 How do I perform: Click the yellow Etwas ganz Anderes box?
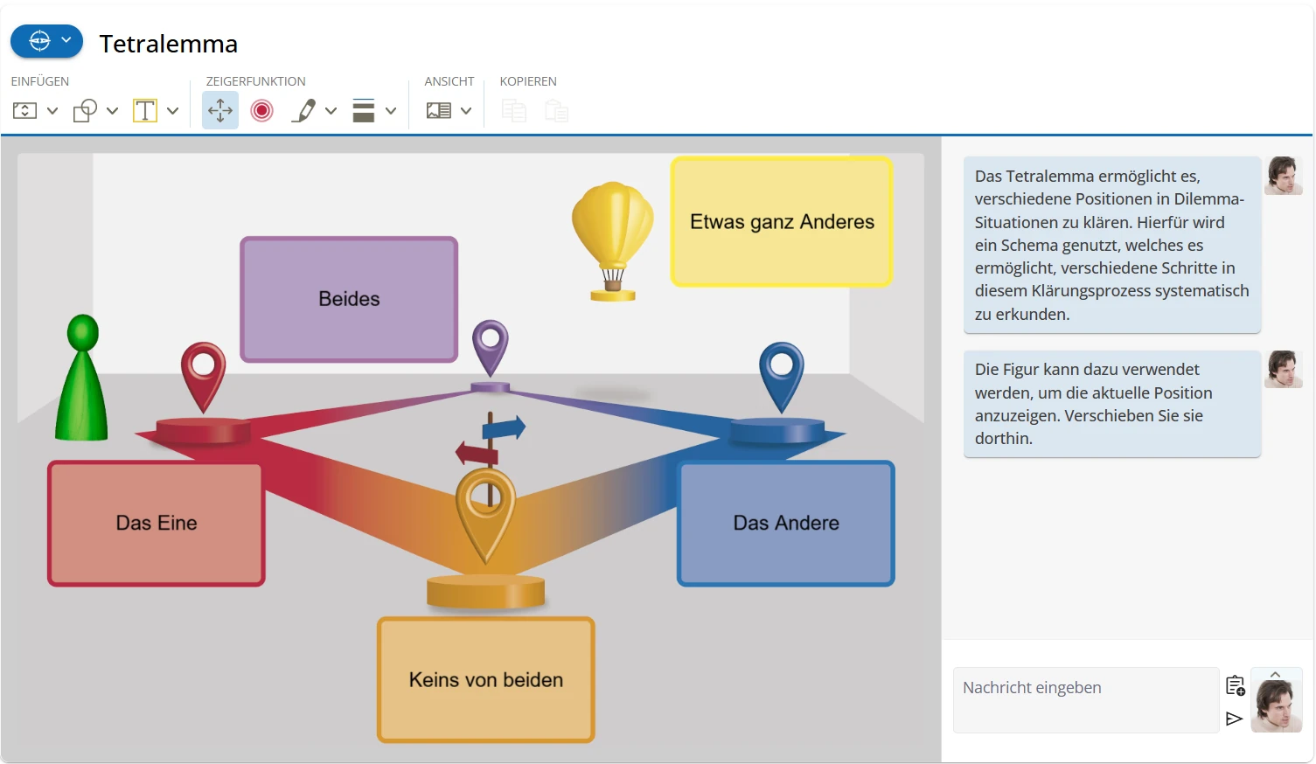781,221
